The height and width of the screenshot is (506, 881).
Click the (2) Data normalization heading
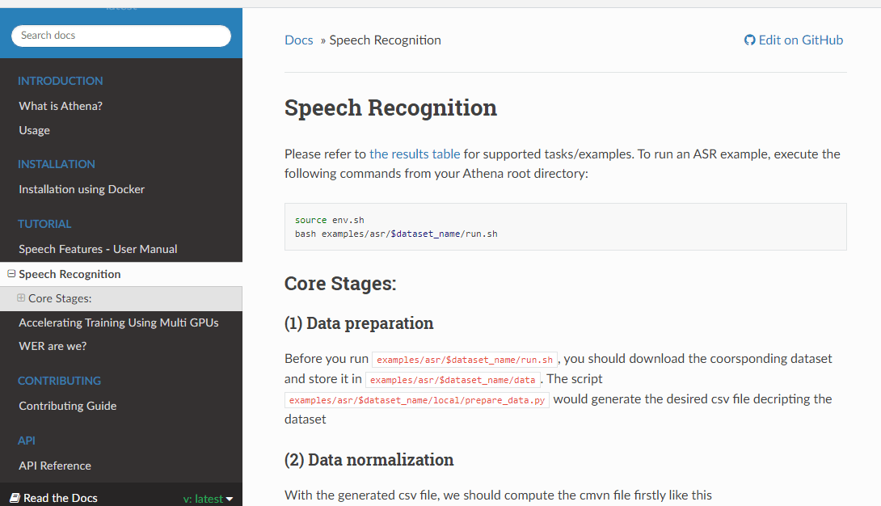(369, 460)
